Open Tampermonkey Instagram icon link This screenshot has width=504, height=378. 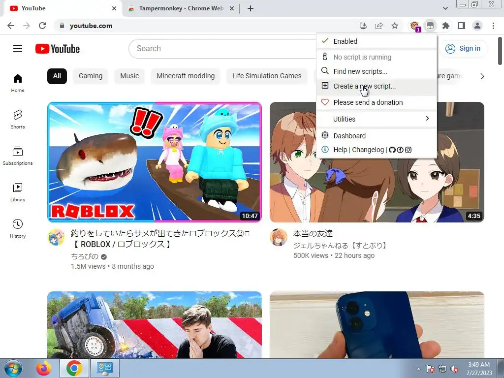pos(408,150)
